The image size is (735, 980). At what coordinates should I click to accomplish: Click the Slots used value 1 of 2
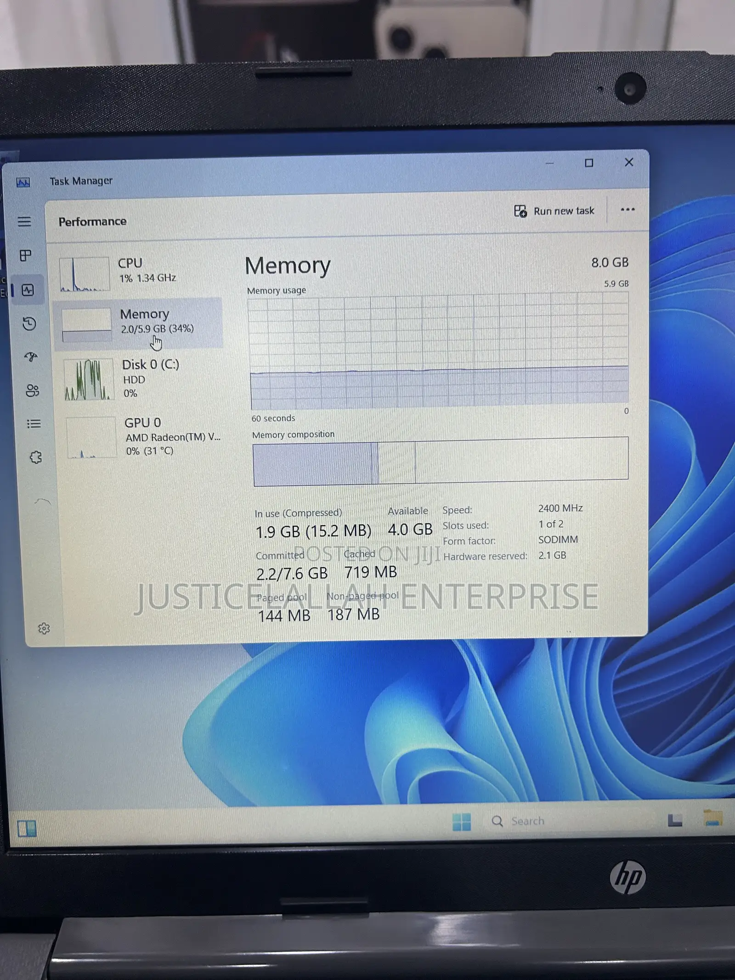coord(551,524)
